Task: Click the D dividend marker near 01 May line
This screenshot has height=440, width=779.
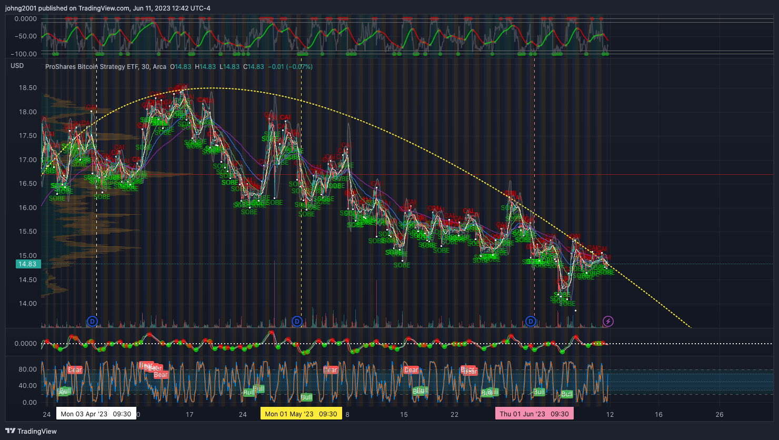Action: pos(297,321)
